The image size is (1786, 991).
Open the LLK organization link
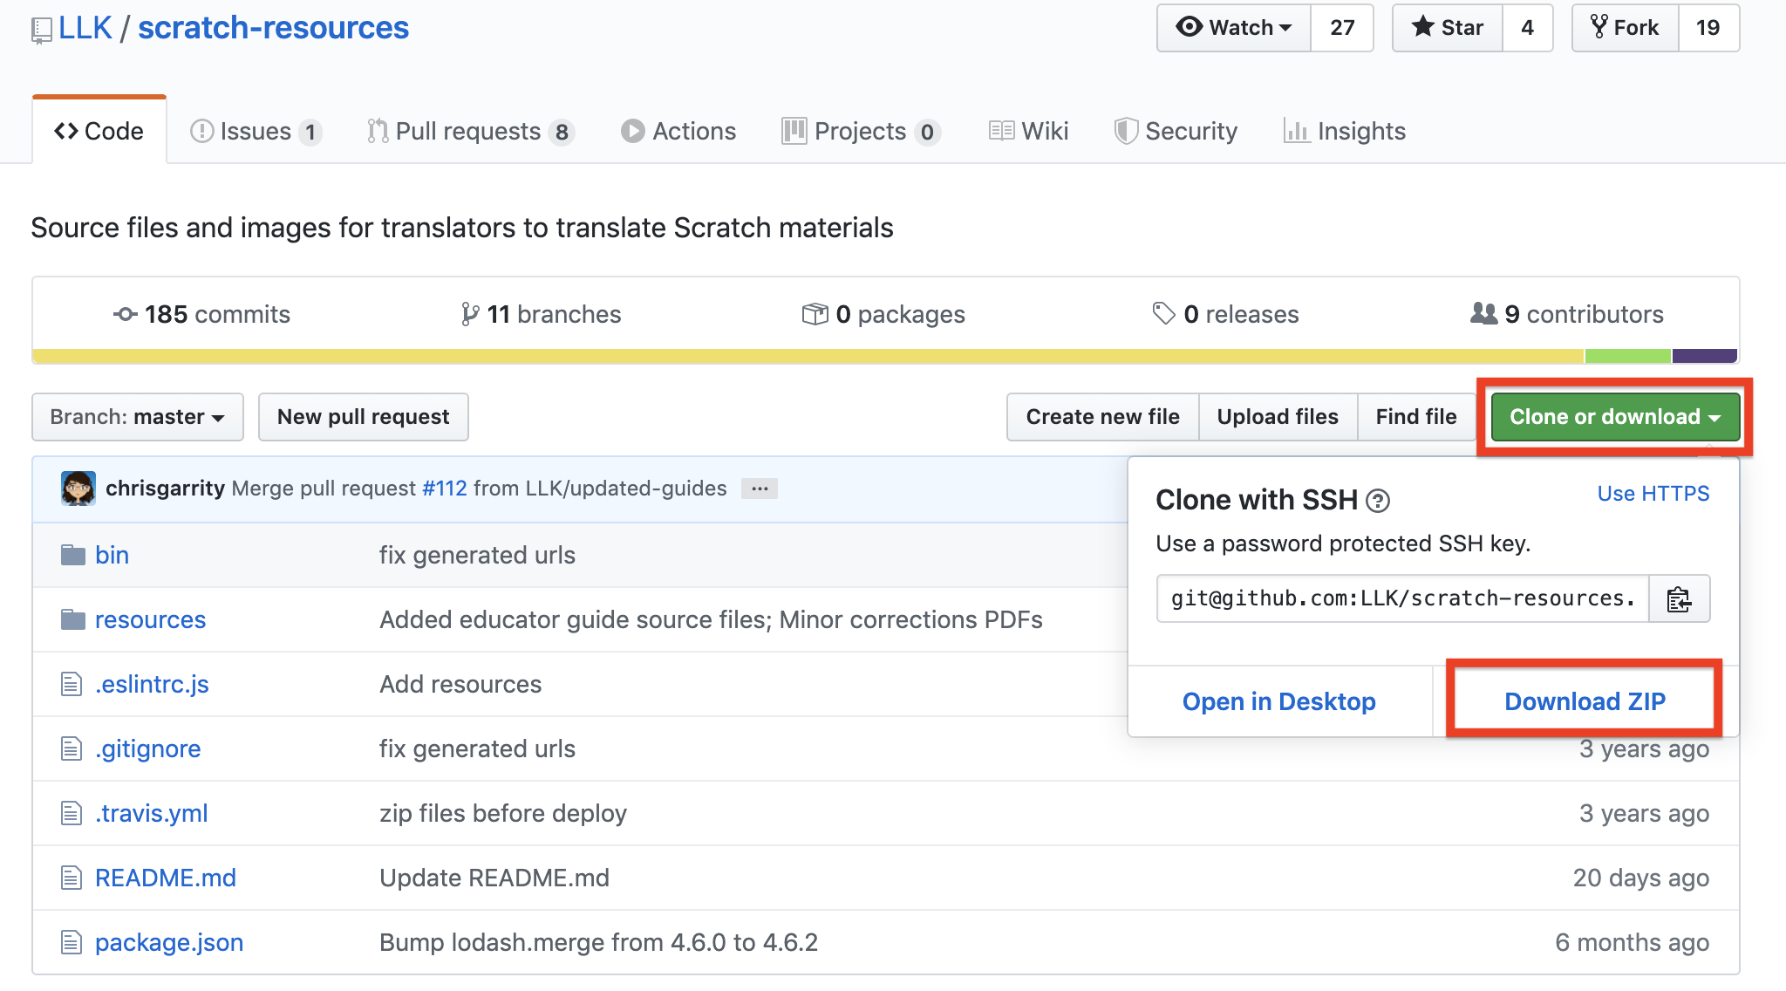[85, 28]
